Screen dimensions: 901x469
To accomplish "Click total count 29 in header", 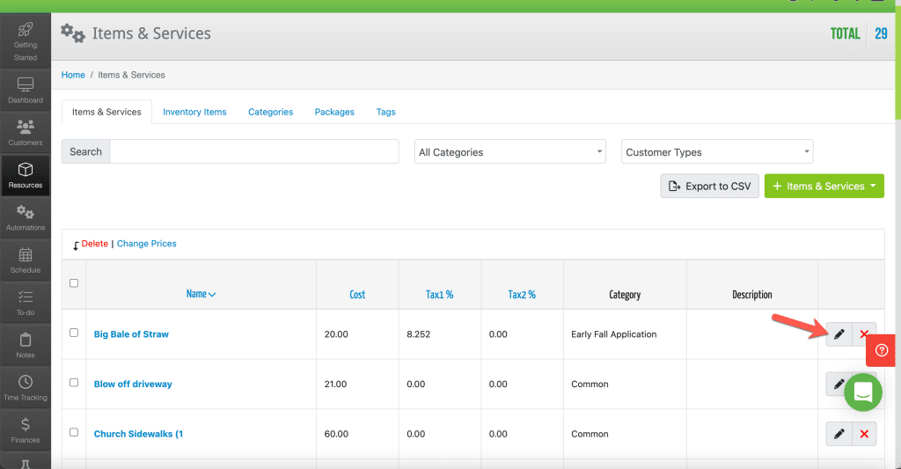I will 881,33.
